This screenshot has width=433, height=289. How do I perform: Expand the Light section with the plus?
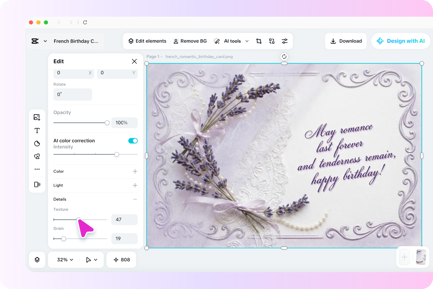click(135, 185)
